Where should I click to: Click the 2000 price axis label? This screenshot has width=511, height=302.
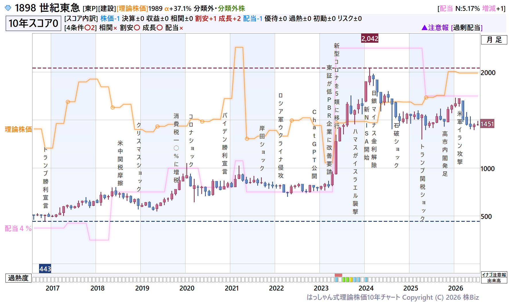coord(488,73)
